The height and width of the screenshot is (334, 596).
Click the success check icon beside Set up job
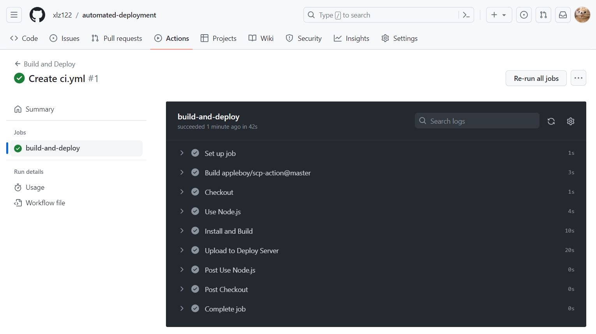click(195, 153)
